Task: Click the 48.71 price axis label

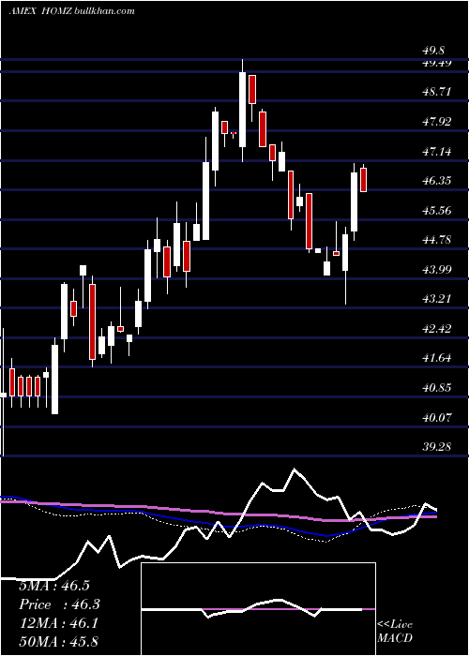Action: click(x=437, y=92)
